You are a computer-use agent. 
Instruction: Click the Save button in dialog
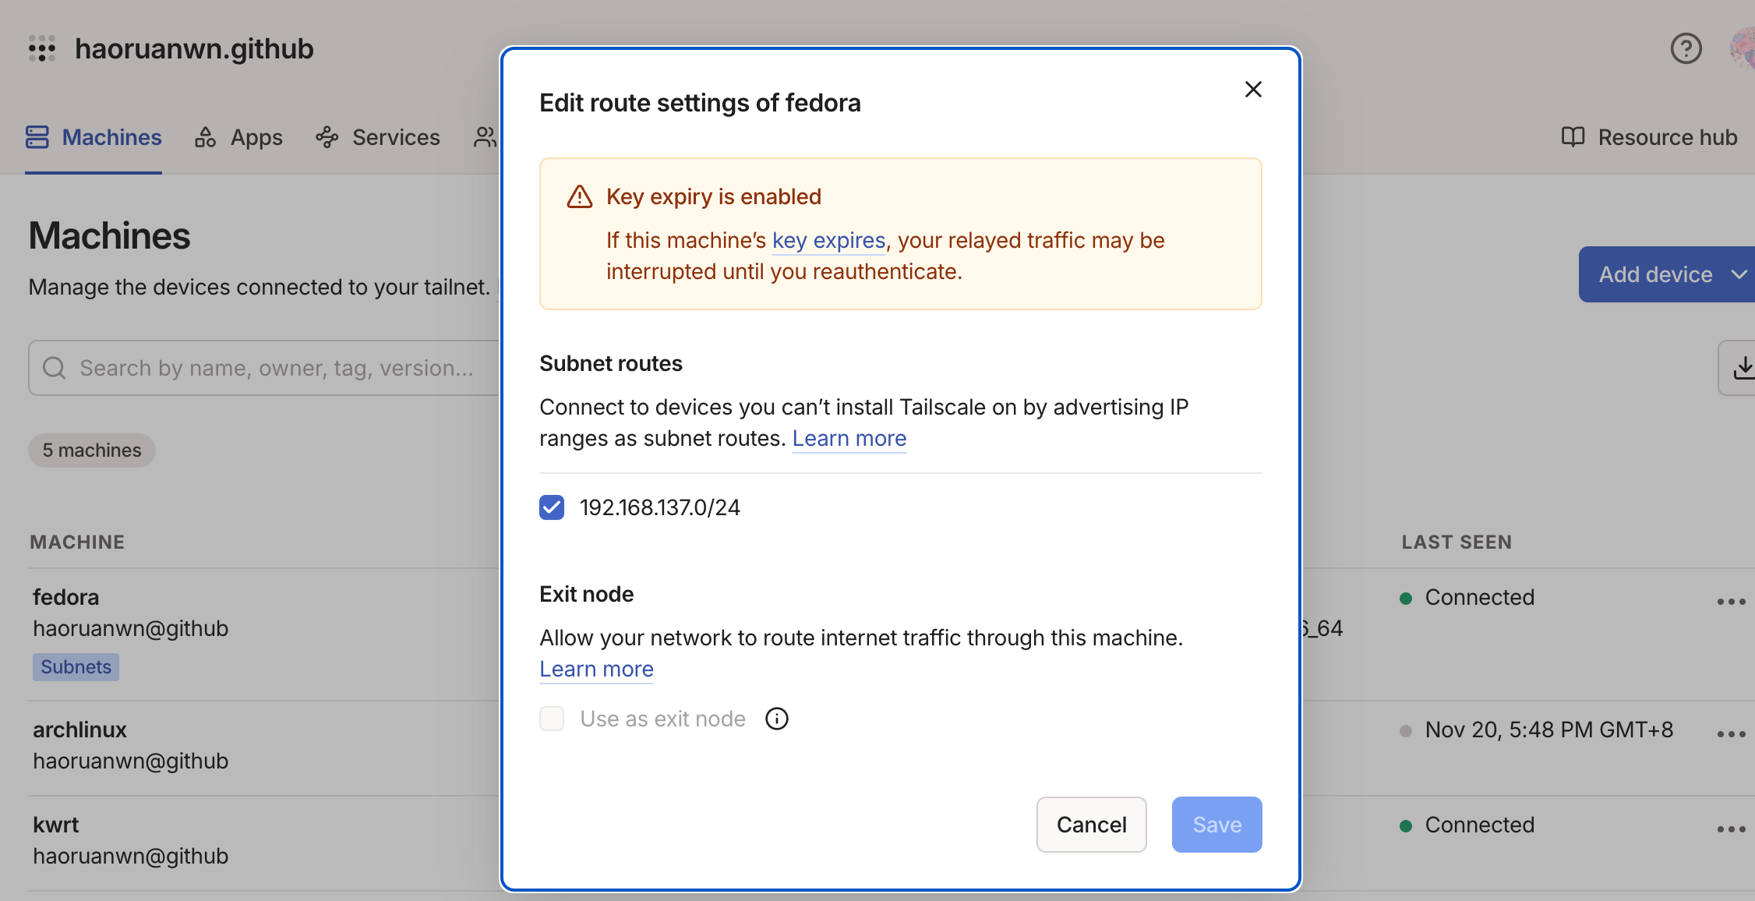point(1216,825)
